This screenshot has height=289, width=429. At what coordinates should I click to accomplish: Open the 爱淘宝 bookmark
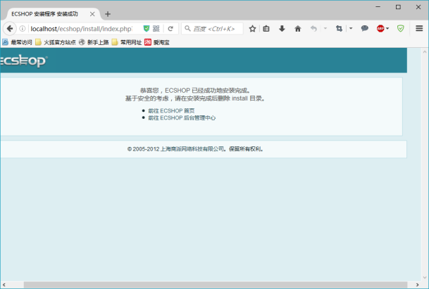tap(157, 42)
